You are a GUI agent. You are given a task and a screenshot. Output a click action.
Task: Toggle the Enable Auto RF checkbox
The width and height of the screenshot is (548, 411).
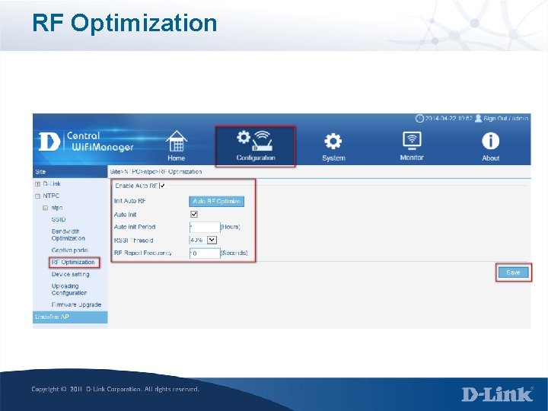163,186
